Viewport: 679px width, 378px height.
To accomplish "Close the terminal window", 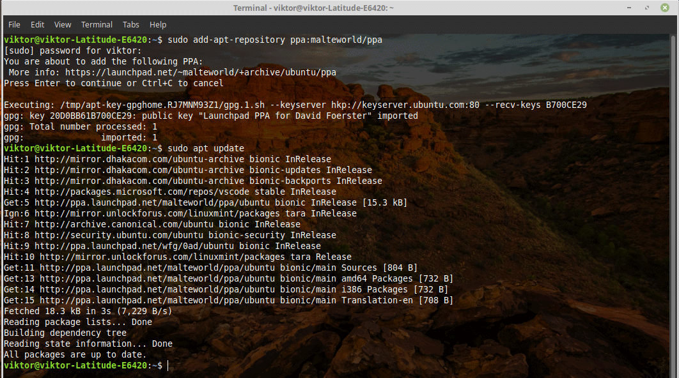I will pos(664,7).
